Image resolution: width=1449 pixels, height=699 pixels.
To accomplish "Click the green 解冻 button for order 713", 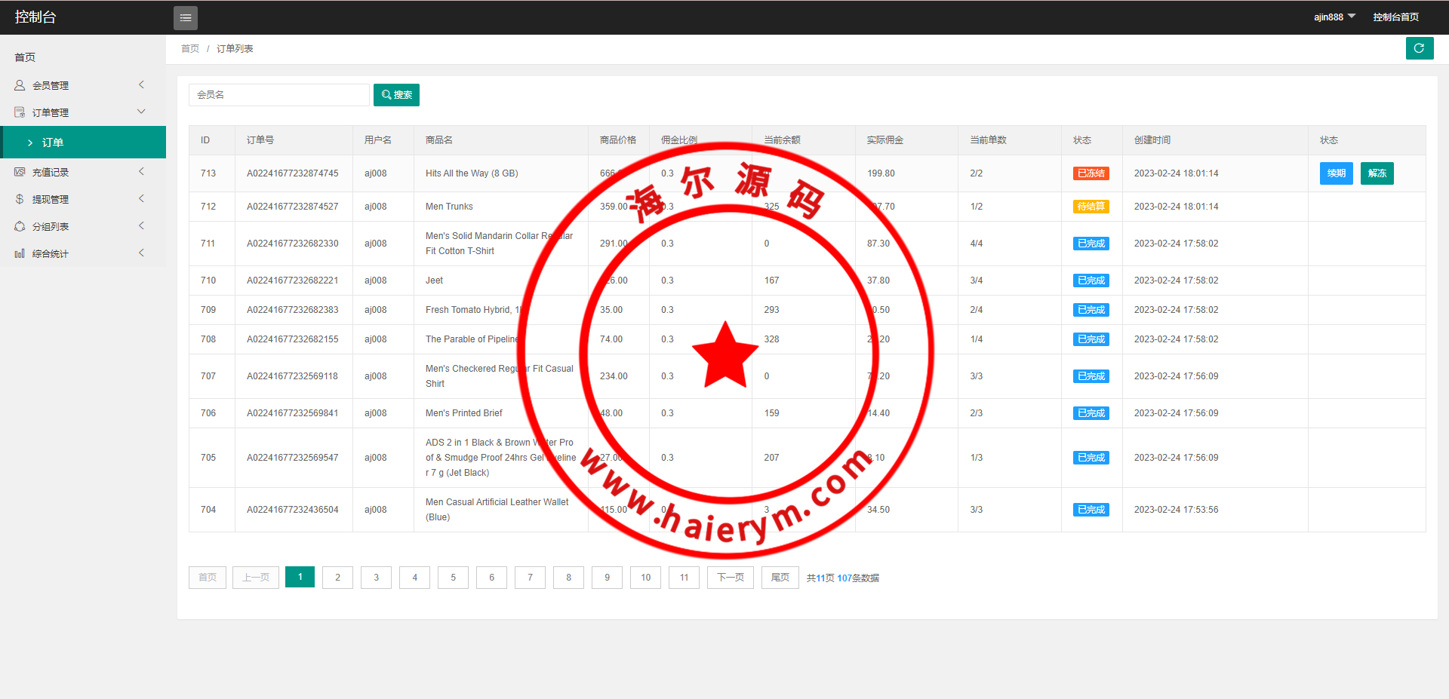I will [x=1377, y=173].
